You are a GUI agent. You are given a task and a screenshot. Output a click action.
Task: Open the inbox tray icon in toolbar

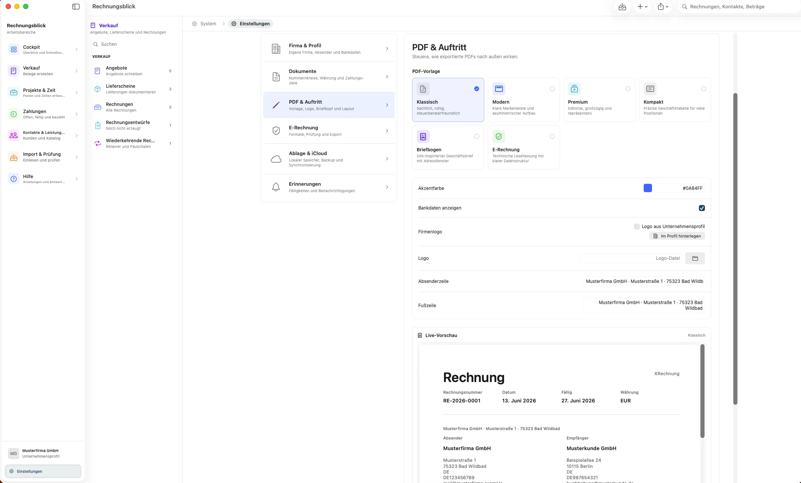point(622,6)
